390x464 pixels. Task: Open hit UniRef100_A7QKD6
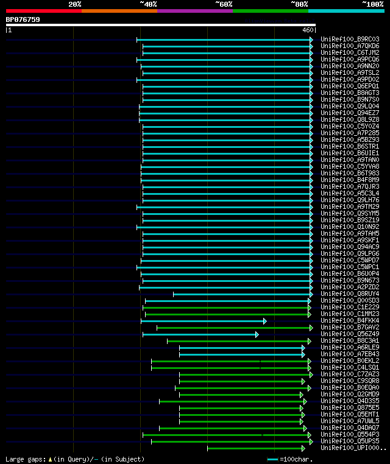tap(350, 46)
